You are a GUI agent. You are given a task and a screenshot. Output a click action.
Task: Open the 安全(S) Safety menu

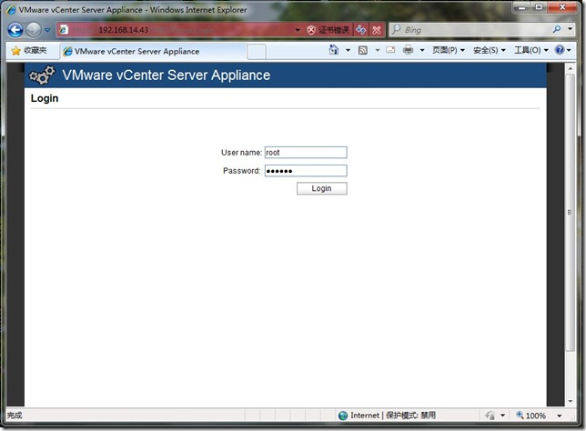coord(490,50)
